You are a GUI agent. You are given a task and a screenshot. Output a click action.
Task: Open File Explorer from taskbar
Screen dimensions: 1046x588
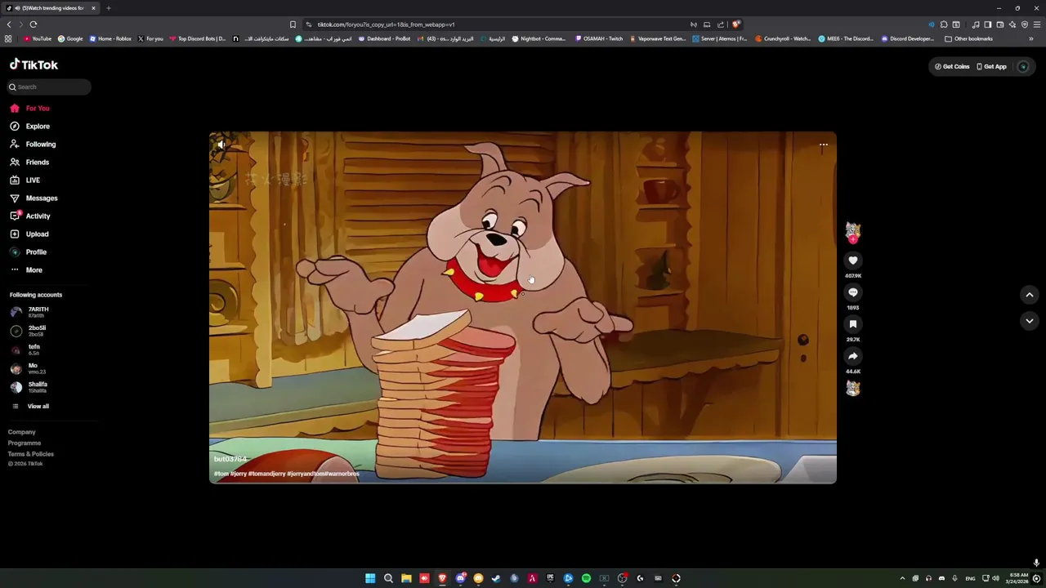tap(406, 578)
